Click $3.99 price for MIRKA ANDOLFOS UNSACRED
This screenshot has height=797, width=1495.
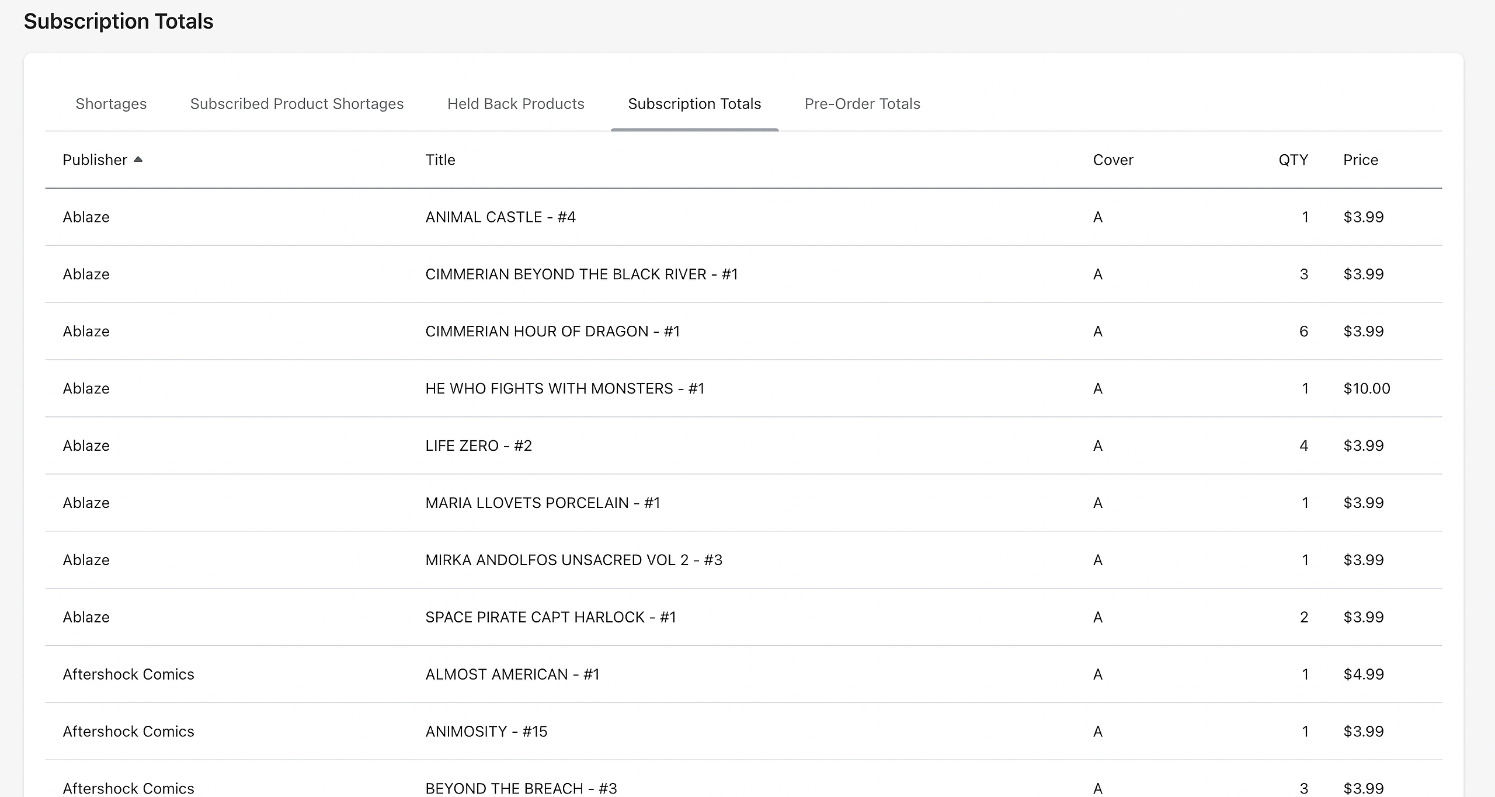(x=1364, y=561)
